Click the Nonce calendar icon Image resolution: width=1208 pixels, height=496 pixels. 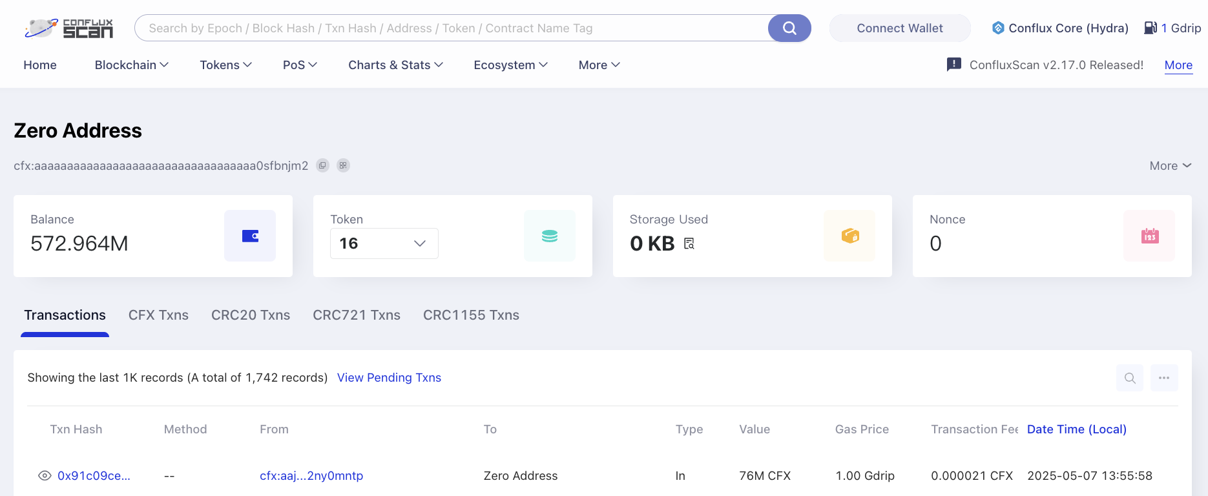coord(1149,236)
